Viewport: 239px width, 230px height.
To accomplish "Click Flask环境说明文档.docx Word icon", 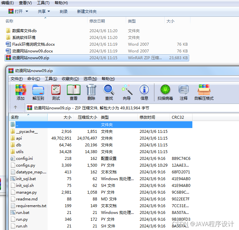I will pyautogui.click(x=8, y=44).
